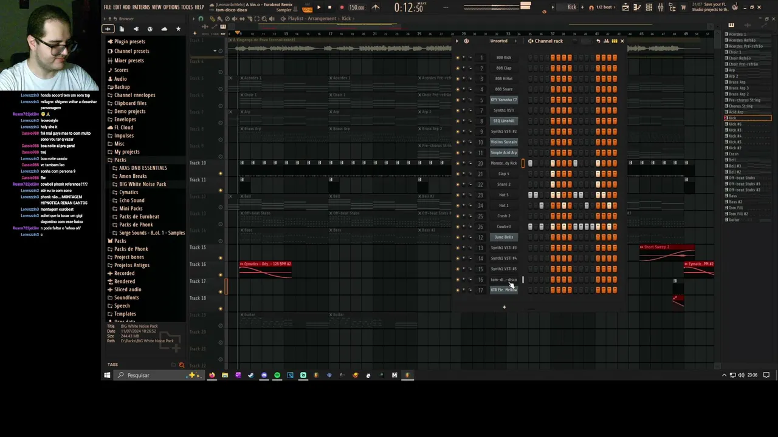The height and width of the screenshot is (437, 778).
Task: Select the Kick pattern in the picker
Action: [748, 118]
